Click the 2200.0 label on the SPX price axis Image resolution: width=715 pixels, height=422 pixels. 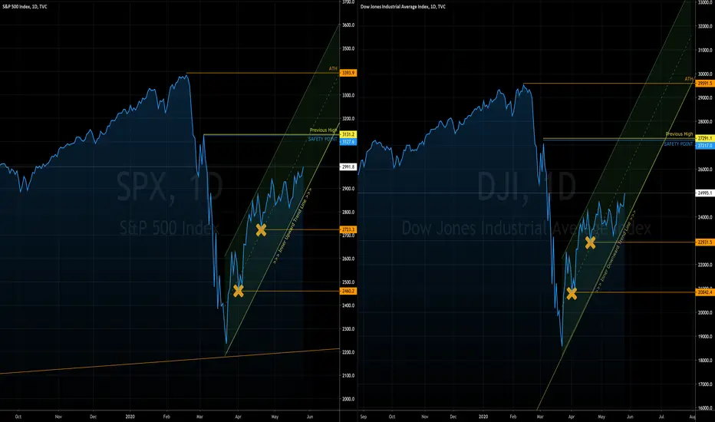click(x=348, y=352)
